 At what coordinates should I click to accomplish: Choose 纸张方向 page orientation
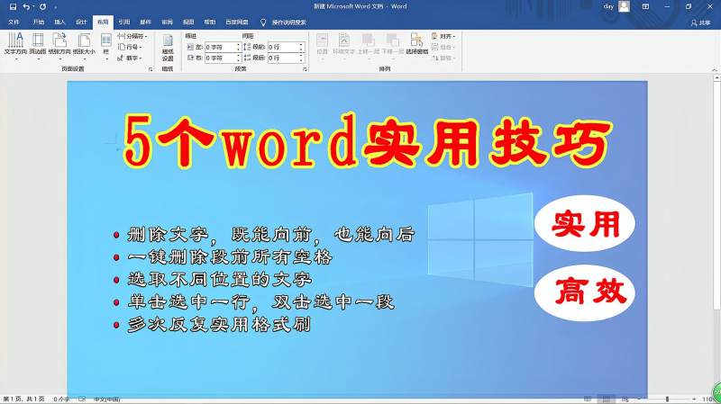pyautogui.click(x=59, y=46)
